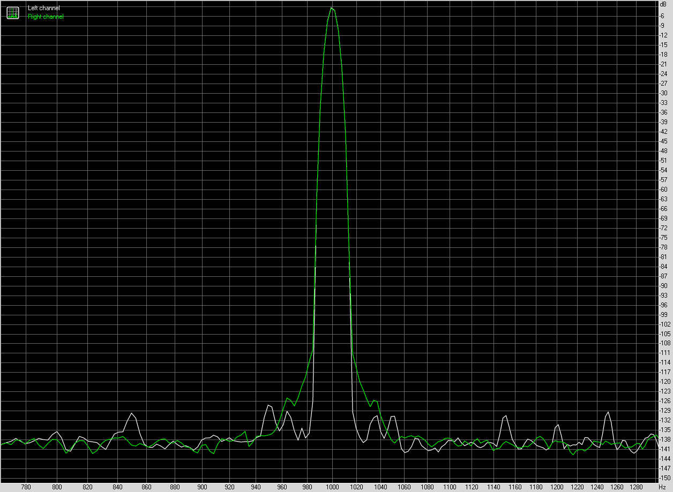This screenshot has width=673, height=492.
Task: Click the 900 frequency axis label
Action: point(202,487)
